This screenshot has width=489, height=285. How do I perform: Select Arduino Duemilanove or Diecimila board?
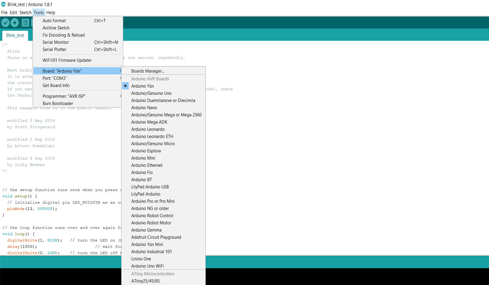(x=164, y=100)
